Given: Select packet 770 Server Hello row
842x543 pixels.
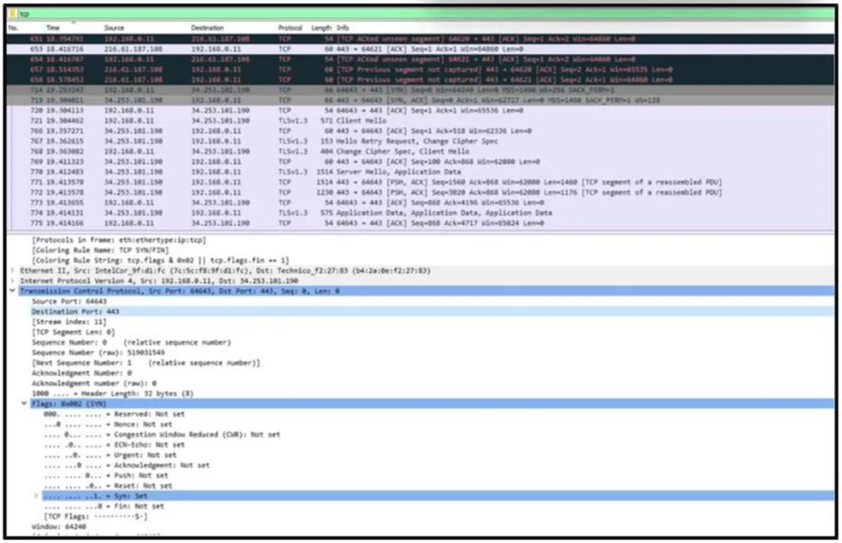Looking at the screenshot, I should click(421, 173).
